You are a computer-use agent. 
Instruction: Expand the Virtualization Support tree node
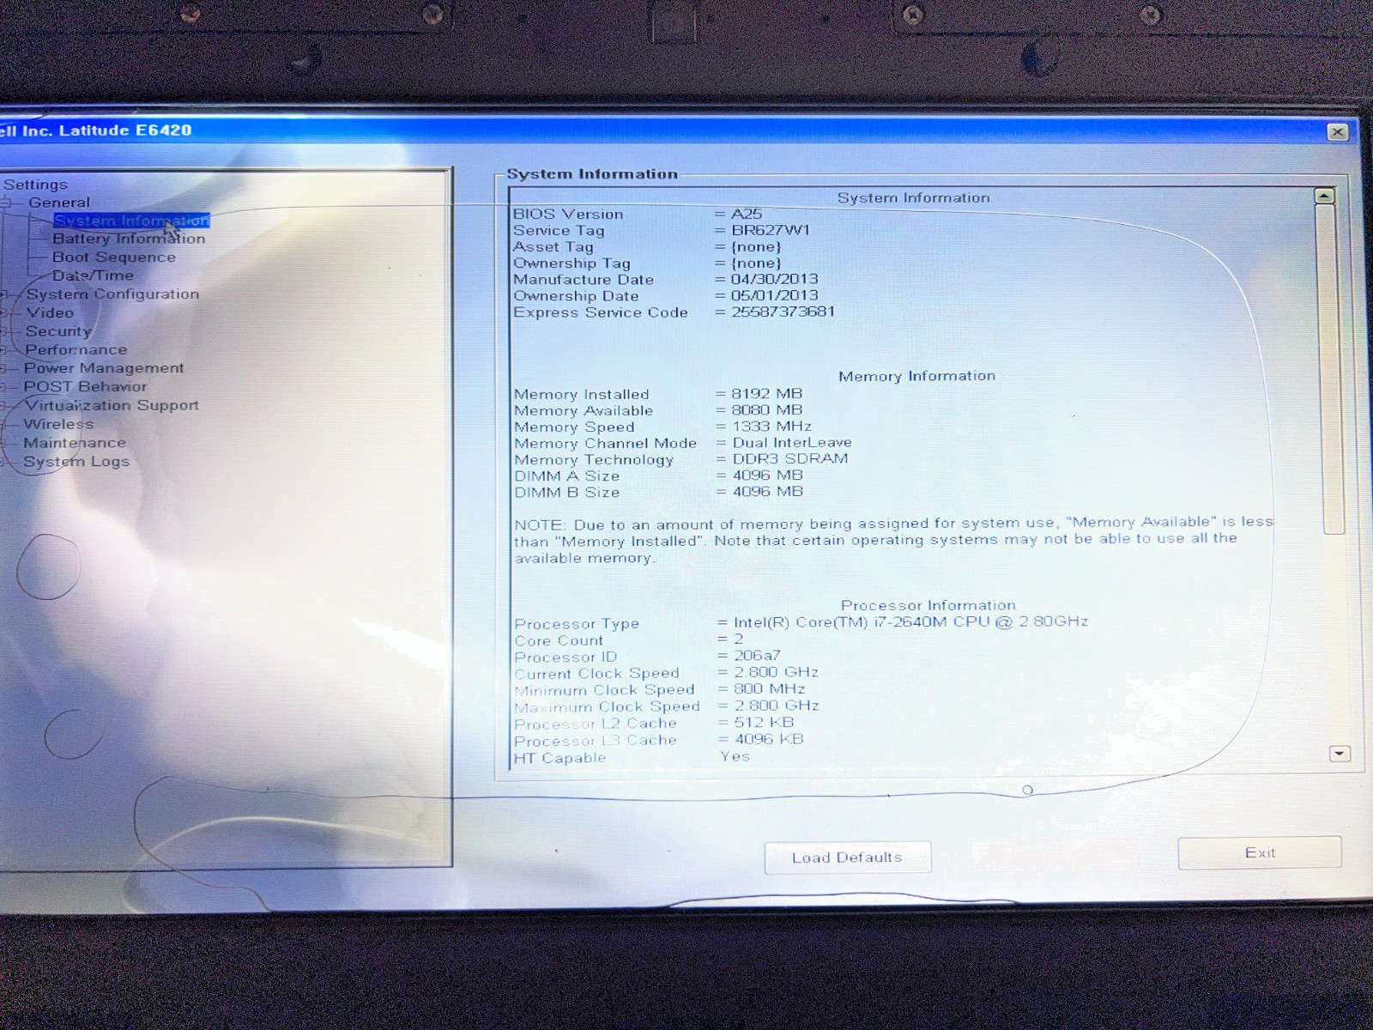(x=4, y=406)
